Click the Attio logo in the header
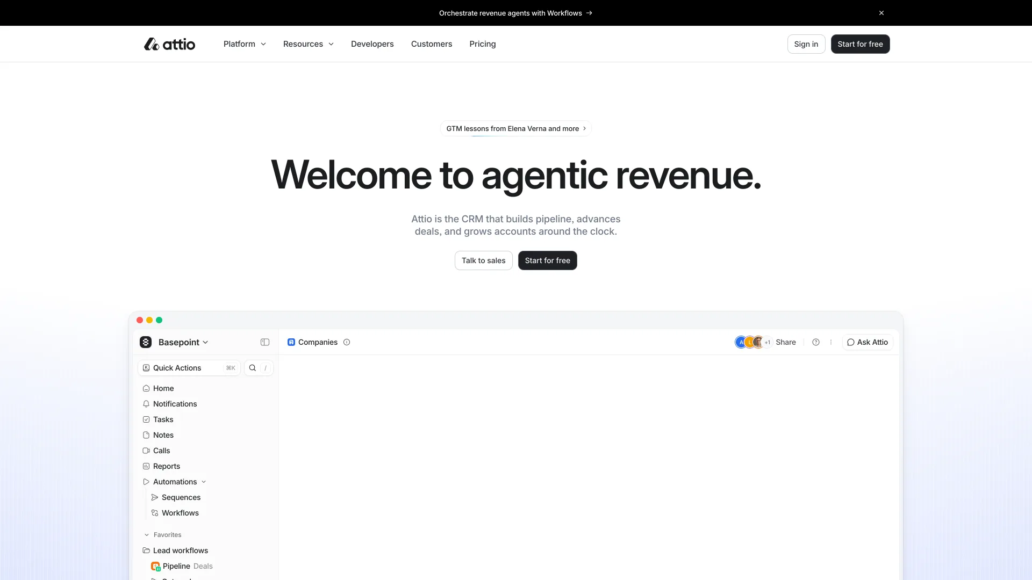Image resolution: width=1032 pixels, height=580 pixels. [x=169, y=44]
